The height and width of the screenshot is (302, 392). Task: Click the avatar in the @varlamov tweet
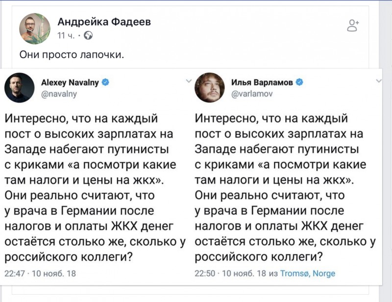[x=210, y=88]
